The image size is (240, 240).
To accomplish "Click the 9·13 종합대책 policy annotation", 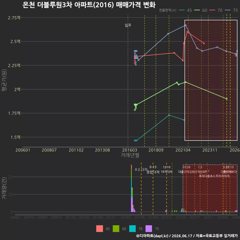I will tap(153, 169).
